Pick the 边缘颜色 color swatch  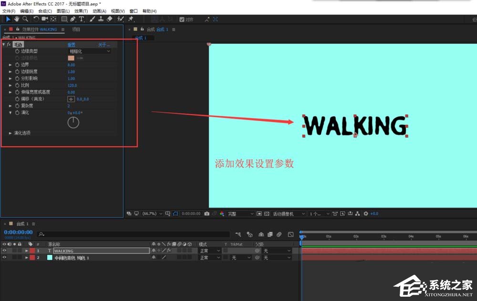[x=71, y=58]
